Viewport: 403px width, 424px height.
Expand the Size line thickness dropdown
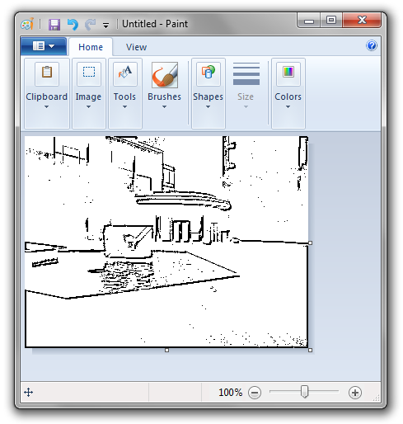point(246,86)
